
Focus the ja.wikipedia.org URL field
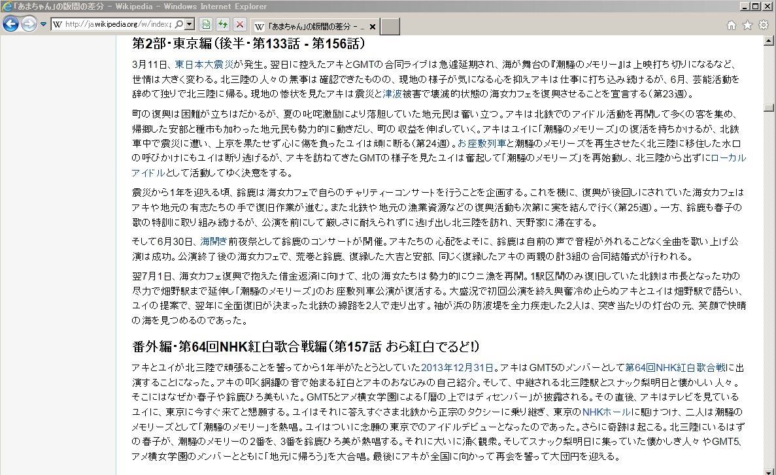coord(118,24)
